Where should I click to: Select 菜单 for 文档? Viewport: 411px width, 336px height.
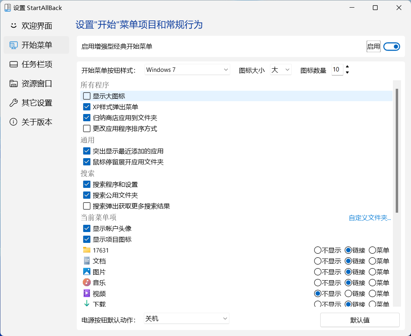point(372,261)
